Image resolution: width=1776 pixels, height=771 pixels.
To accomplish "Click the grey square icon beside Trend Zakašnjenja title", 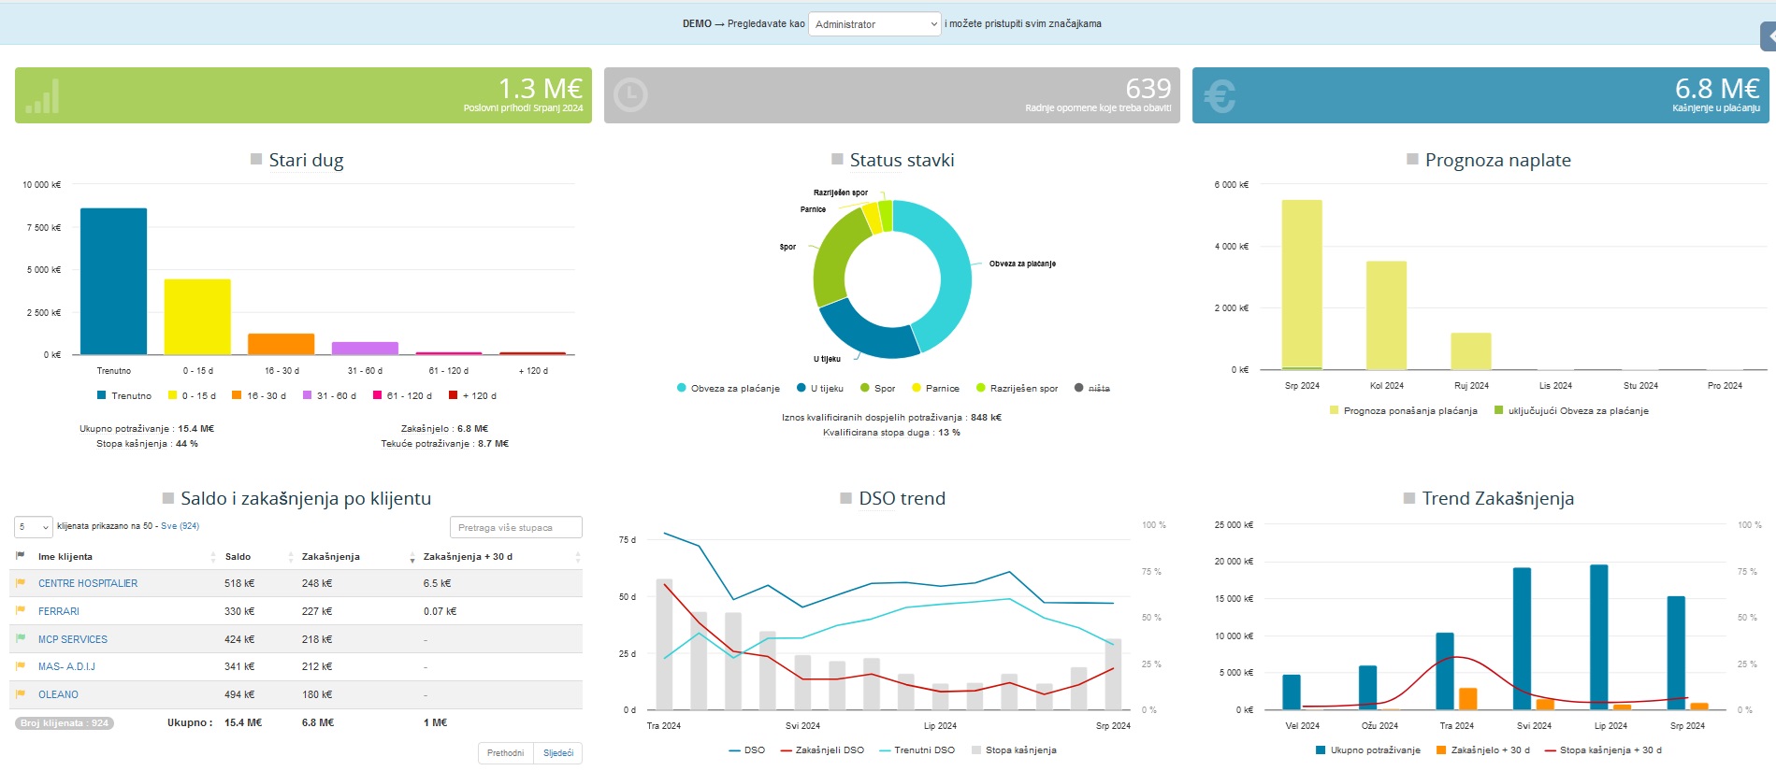I will pos(1409,498).
